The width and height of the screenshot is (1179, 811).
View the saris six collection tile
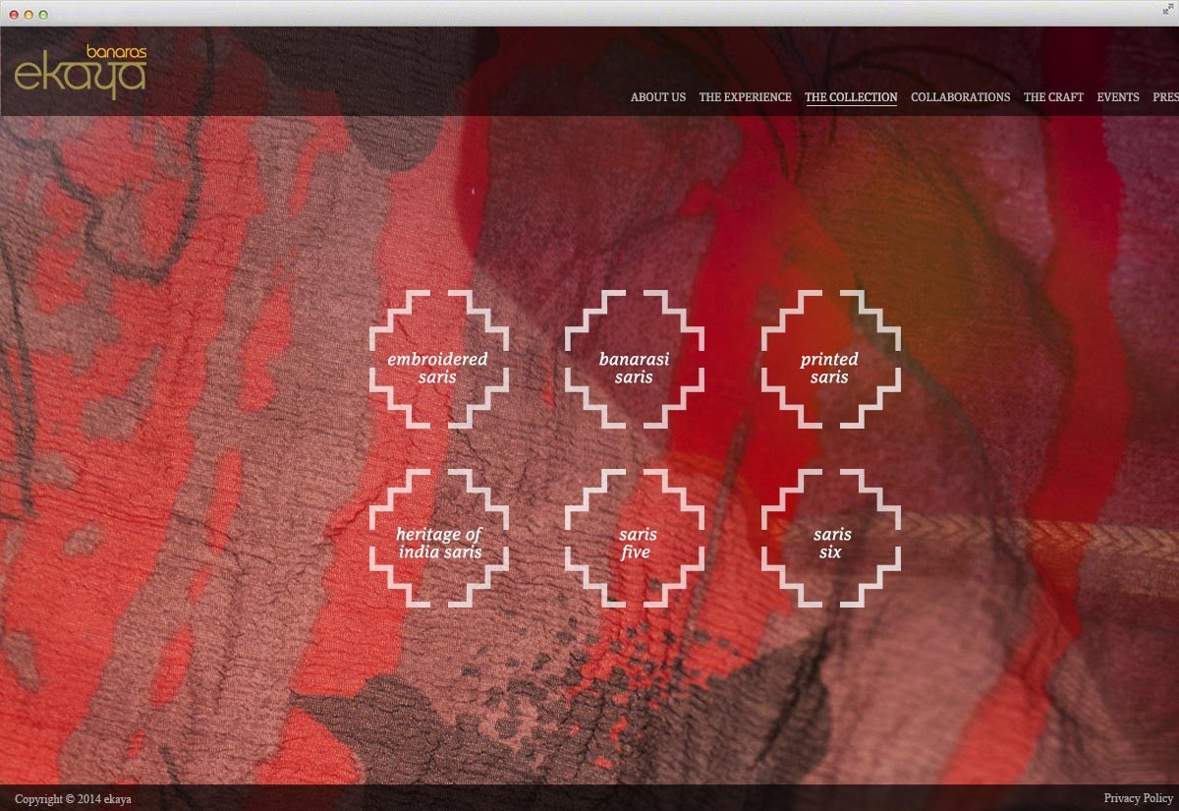[830, 537]
